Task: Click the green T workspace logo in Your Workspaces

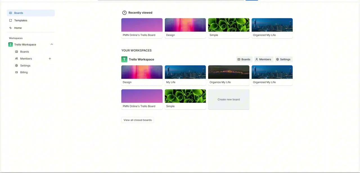Action: [124, 59]
